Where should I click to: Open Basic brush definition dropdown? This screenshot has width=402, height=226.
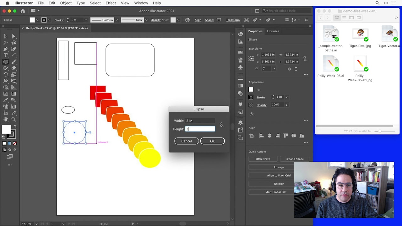click(146, 20)
